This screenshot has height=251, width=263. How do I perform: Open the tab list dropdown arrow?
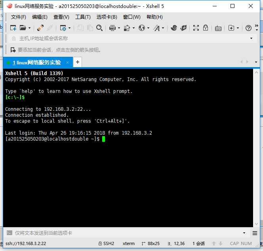click(x=256, y=62)
